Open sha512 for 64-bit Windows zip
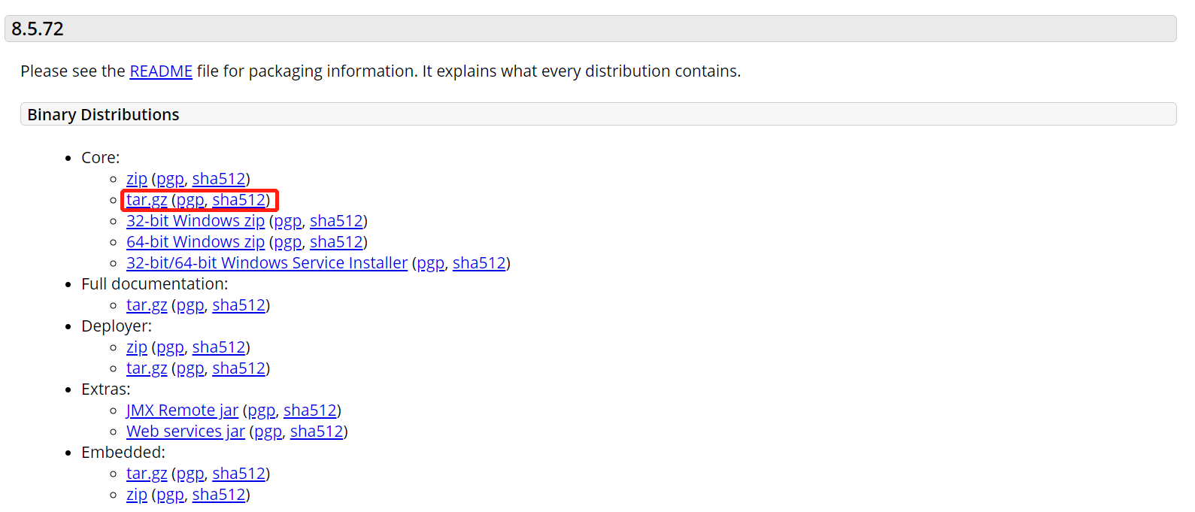This screenshot has width=1195, height=512. tap(337, 242)
